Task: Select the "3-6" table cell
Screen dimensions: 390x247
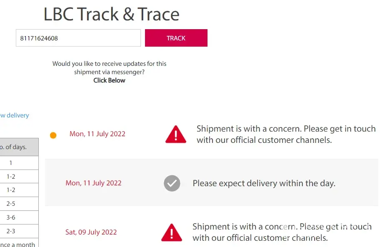Action: 11,217
